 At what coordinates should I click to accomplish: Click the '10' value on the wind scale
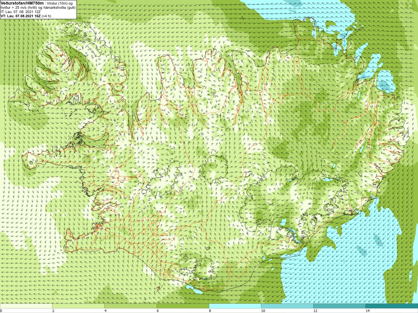pos(263,311)
